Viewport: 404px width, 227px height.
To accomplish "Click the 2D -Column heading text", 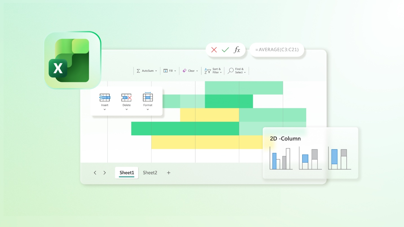I will point(285,139).
